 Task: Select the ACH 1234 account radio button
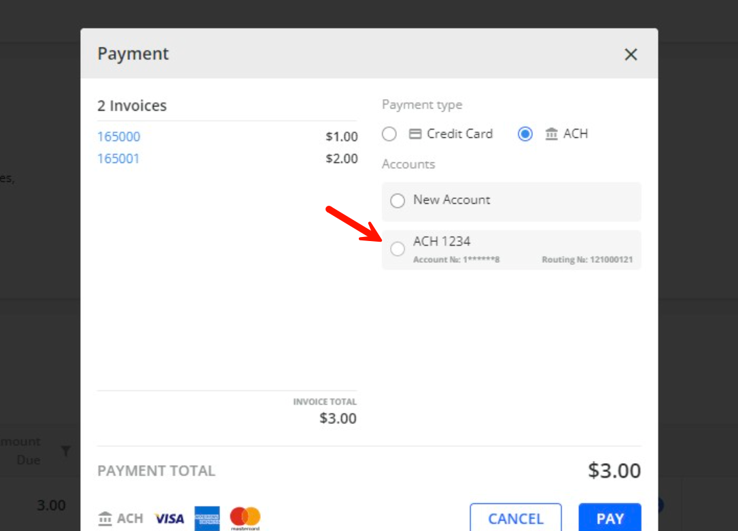tap(398, 249)
